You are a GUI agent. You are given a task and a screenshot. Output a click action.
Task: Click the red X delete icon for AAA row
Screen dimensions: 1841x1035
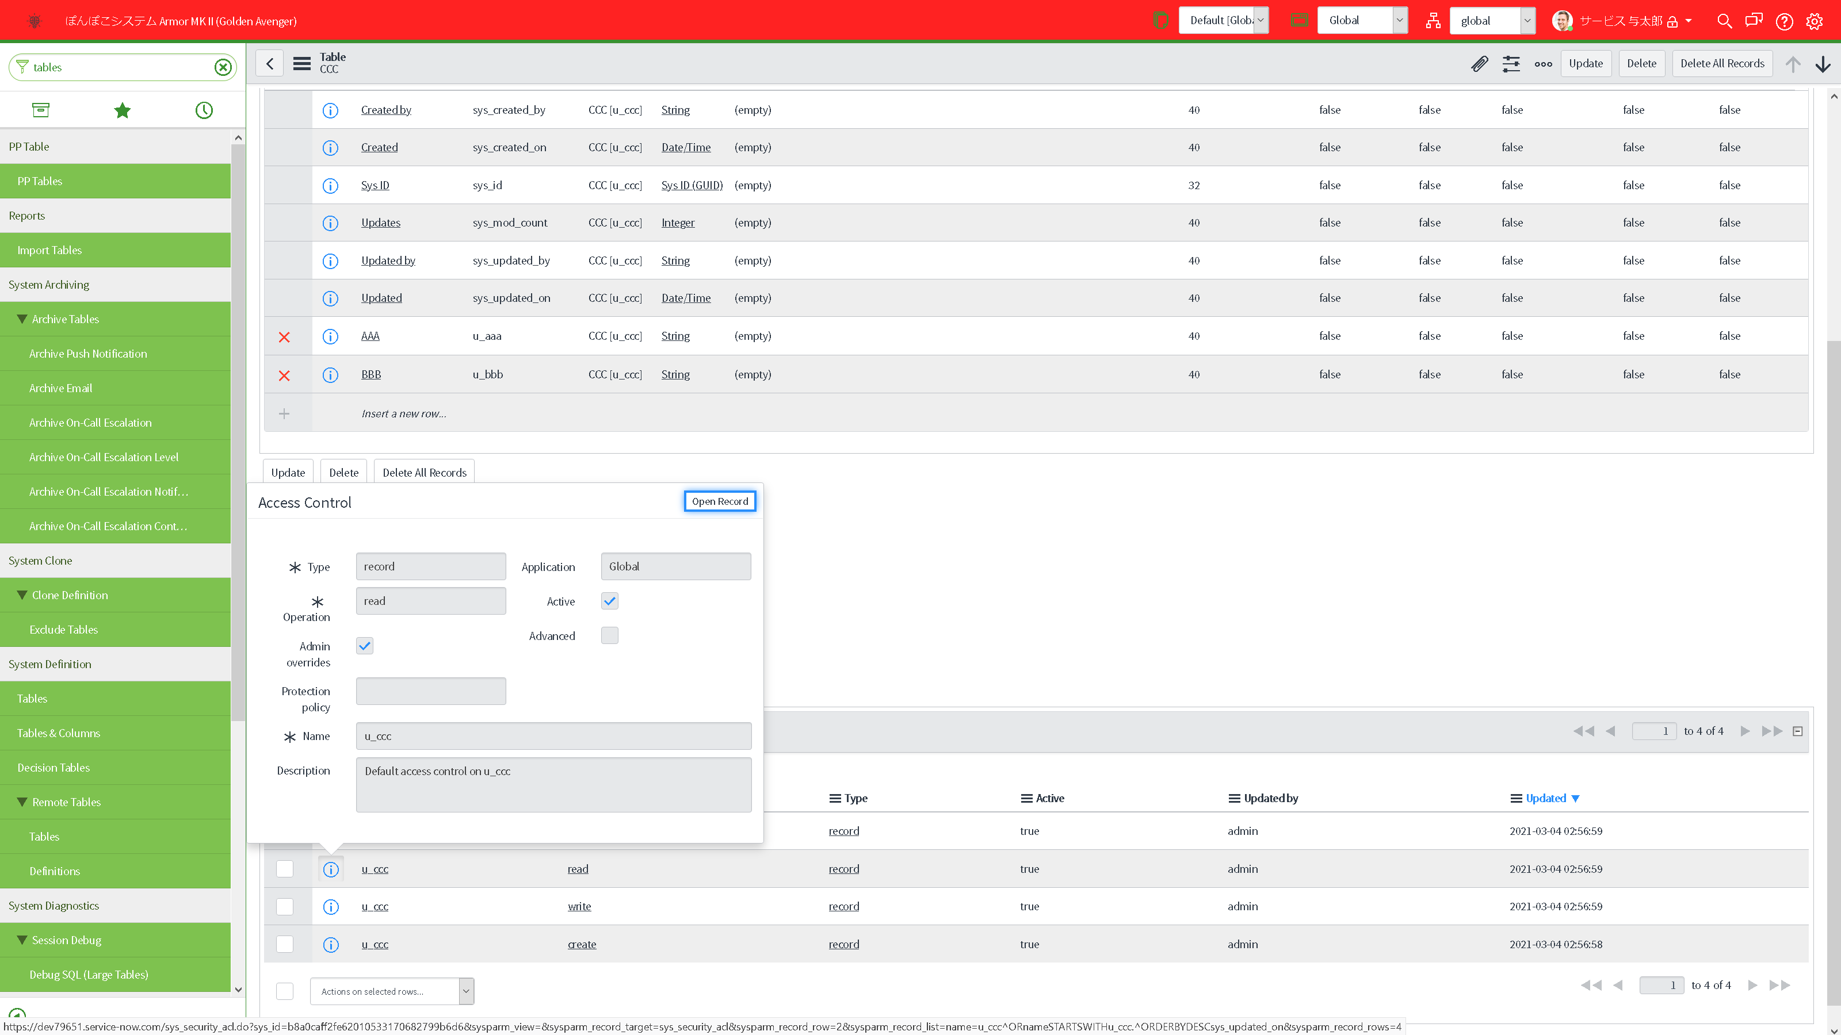pyautogui.click(x=284, y=336)
